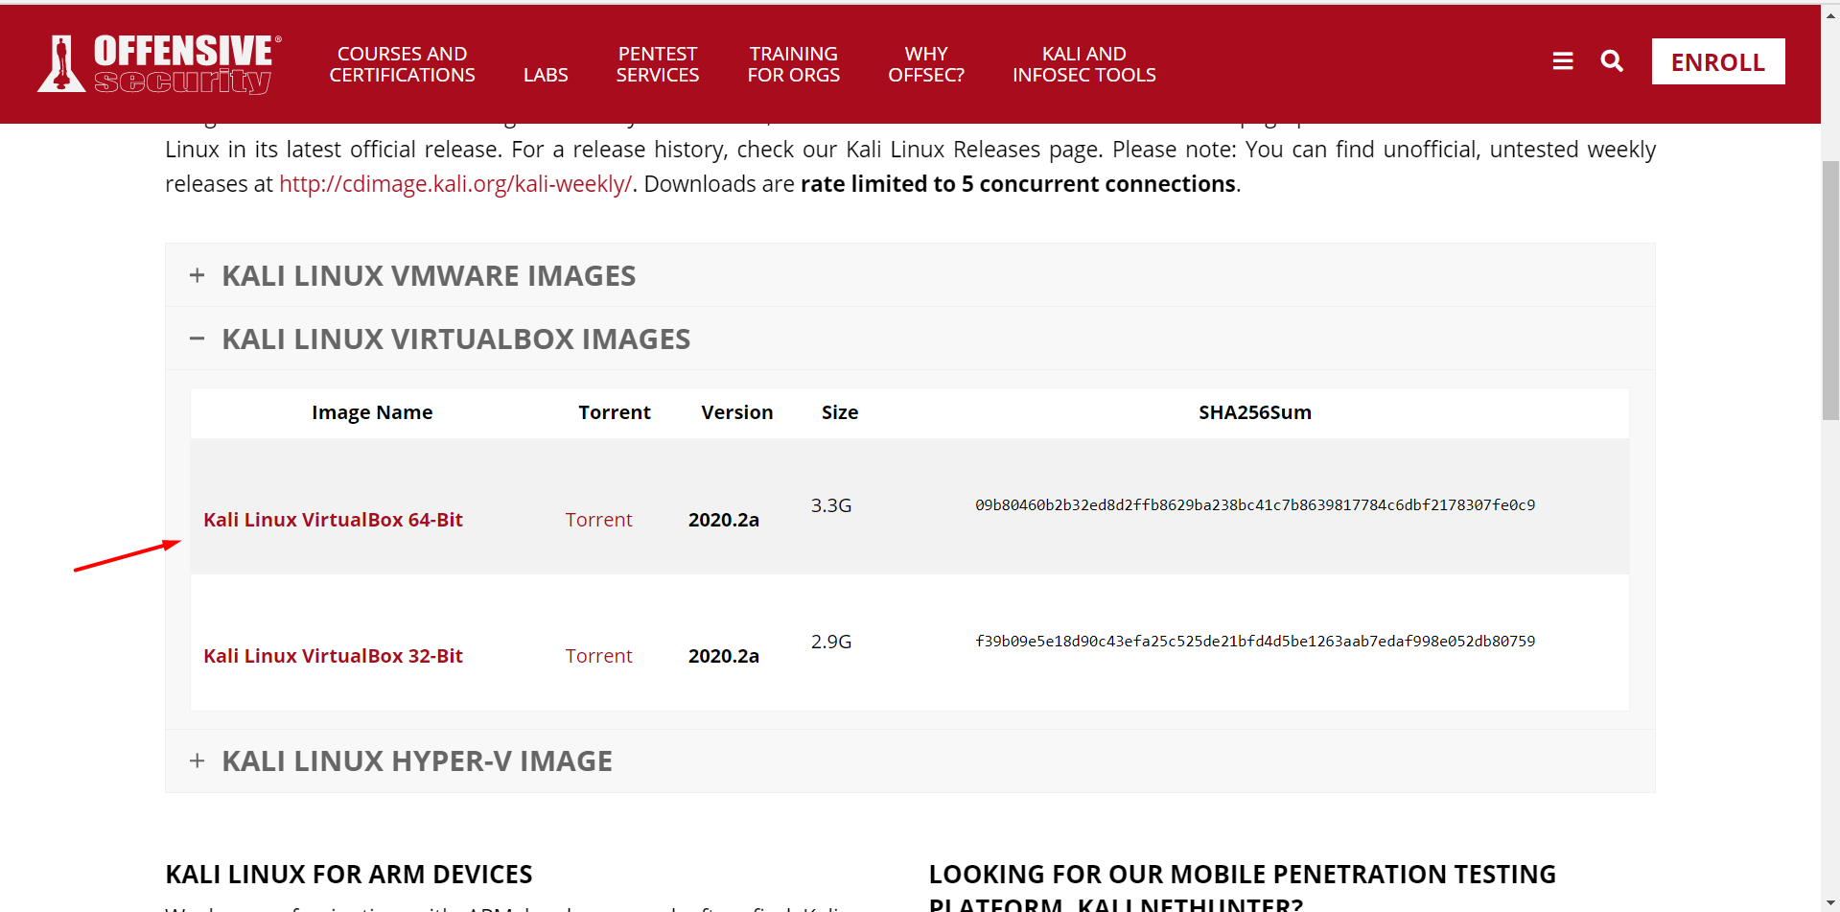This screenshot has height=912, width=1840.
Task: Open the site search magnifier icon
Action: point(1612,61)
